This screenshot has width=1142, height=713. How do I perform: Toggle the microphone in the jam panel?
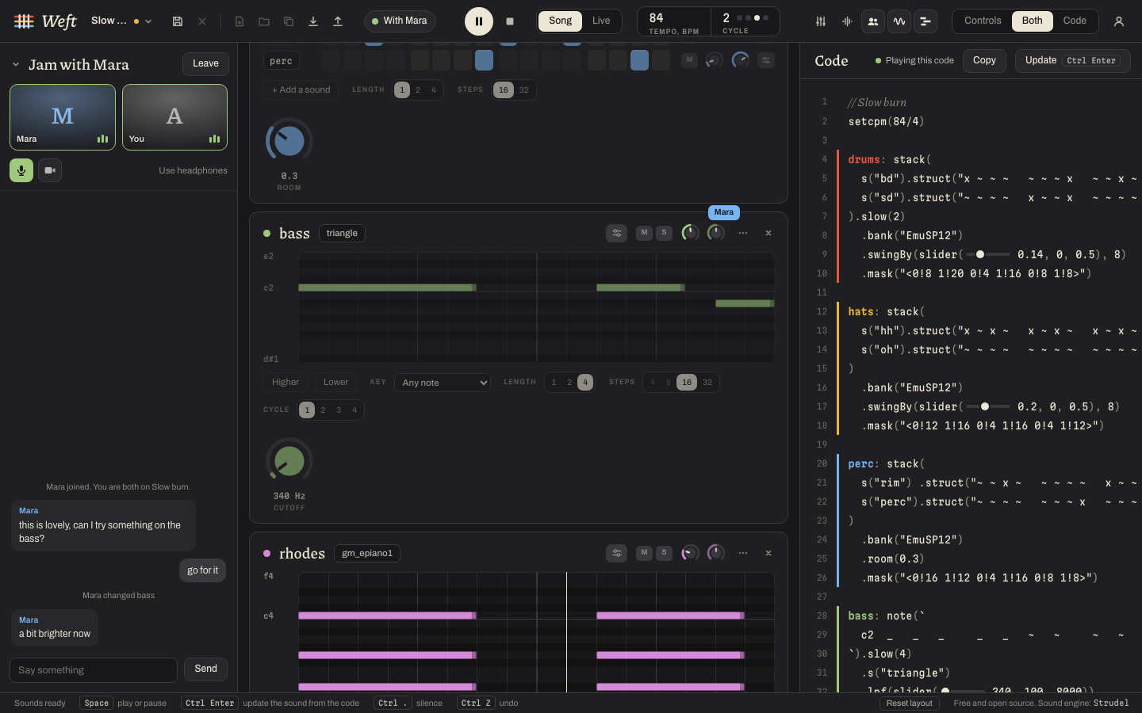coord(21,170)
